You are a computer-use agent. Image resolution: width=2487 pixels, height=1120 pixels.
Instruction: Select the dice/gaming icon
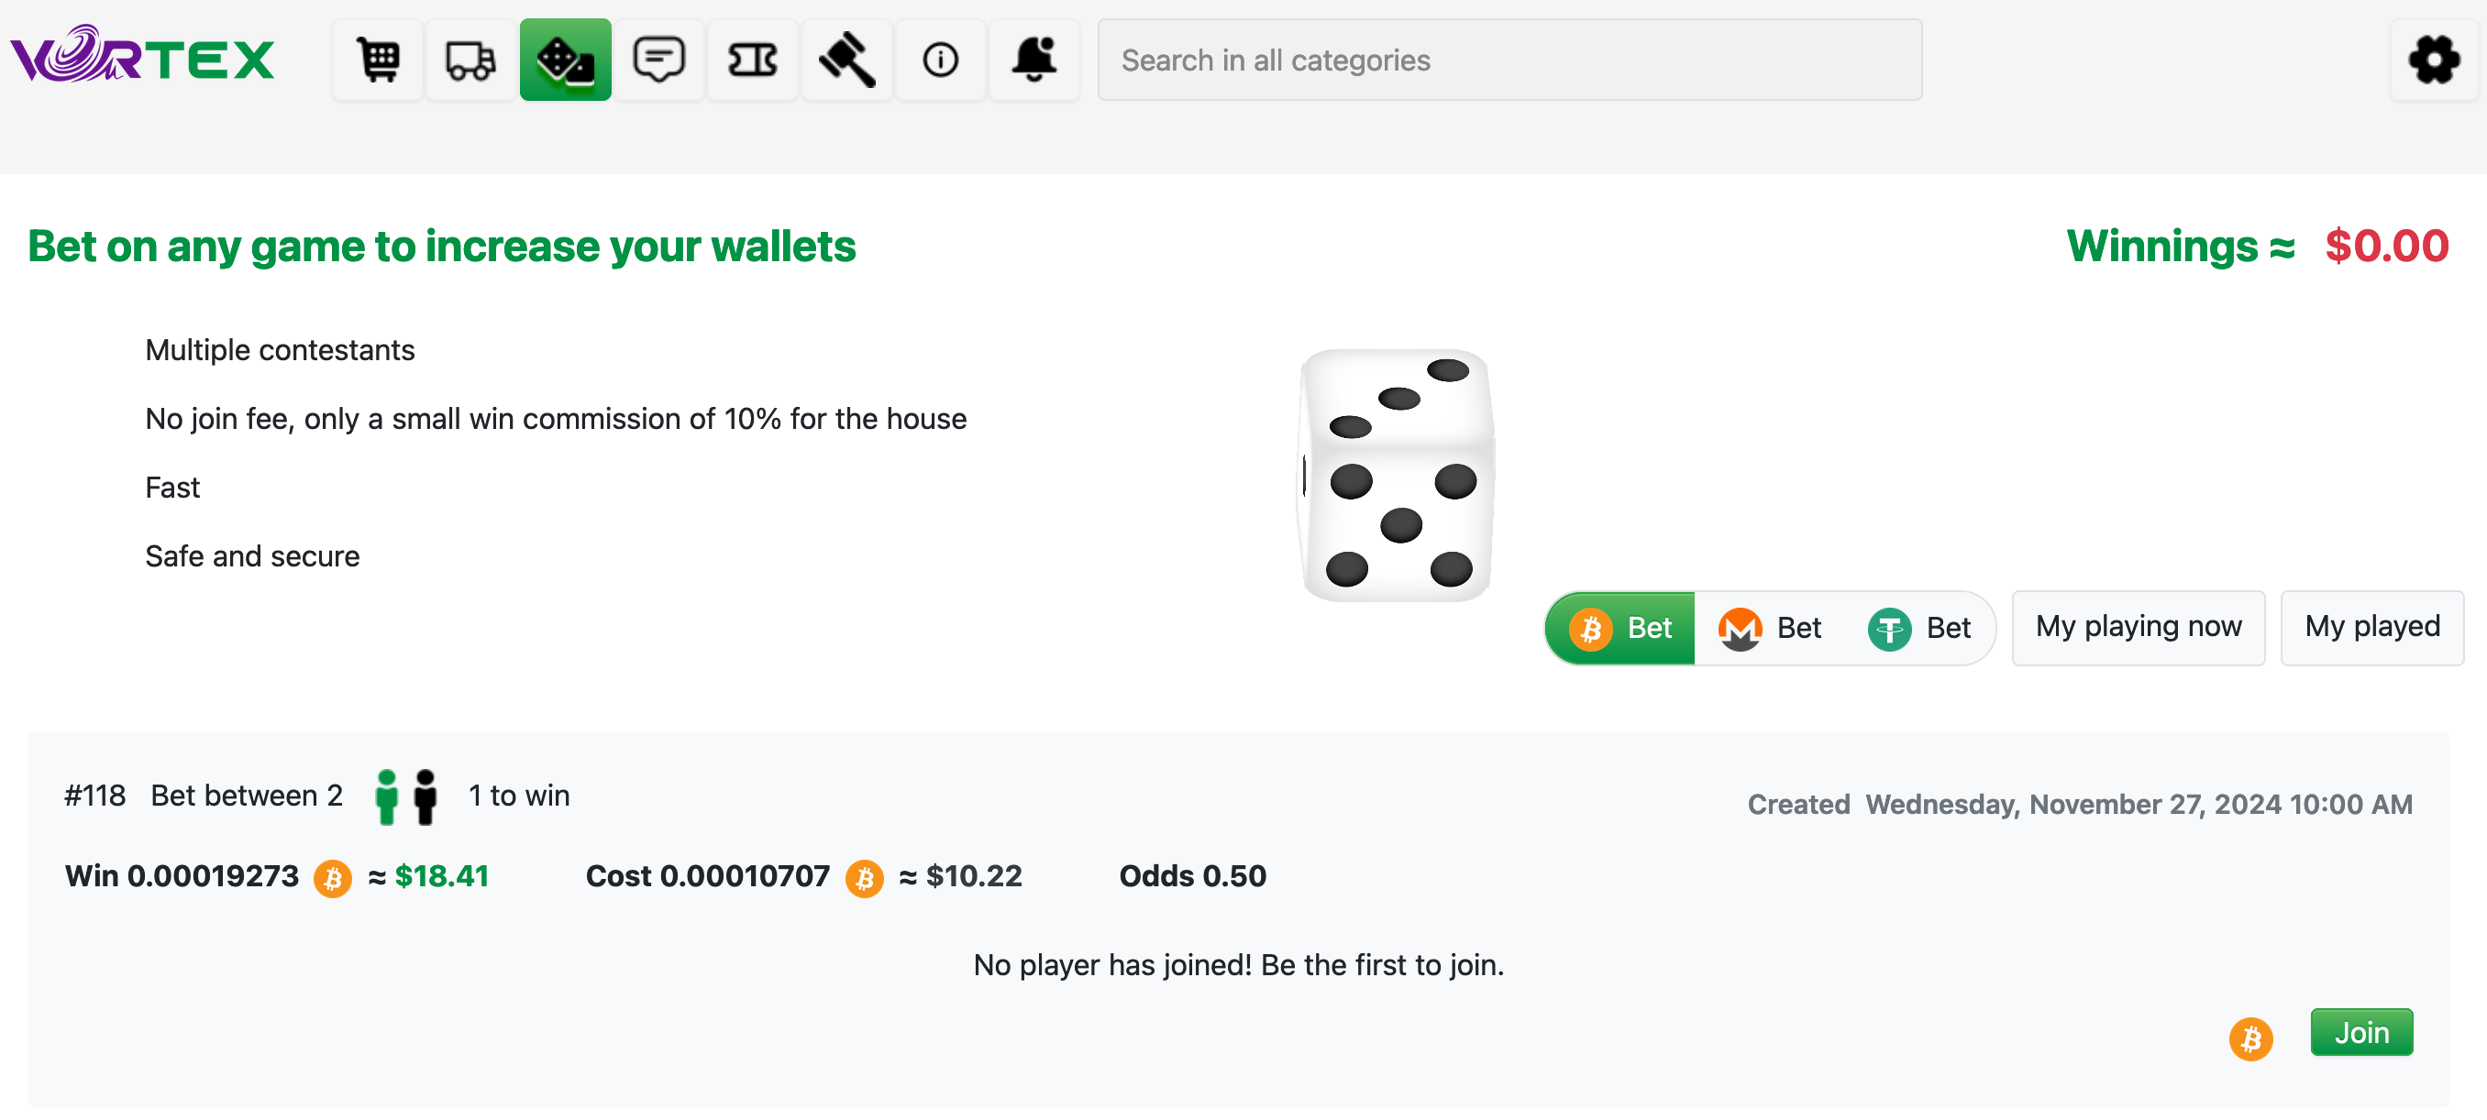tap(566, 59)
